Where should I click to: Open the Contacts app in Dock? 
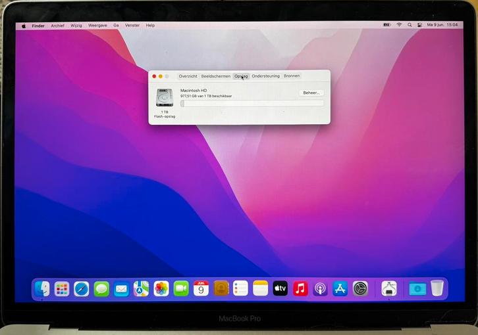pos(221,288)
